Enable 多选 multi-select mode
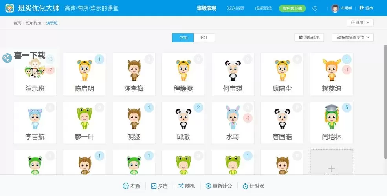The image size is (387, 196). (159, 186)
